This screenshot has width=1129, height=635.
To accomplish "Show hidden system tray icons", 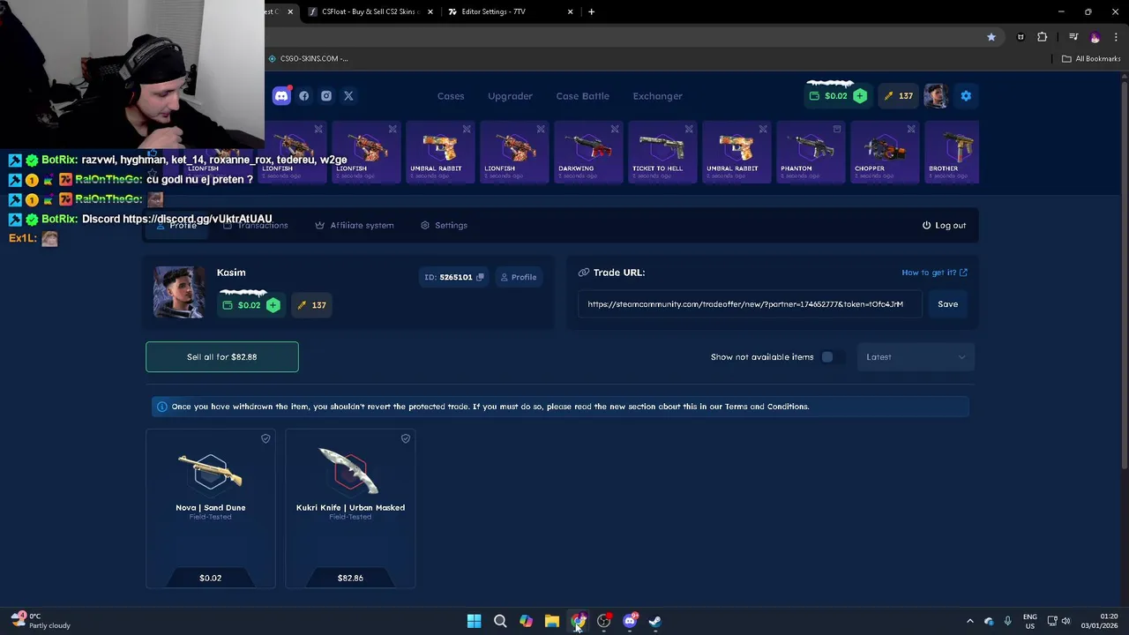I will point(970,621).
